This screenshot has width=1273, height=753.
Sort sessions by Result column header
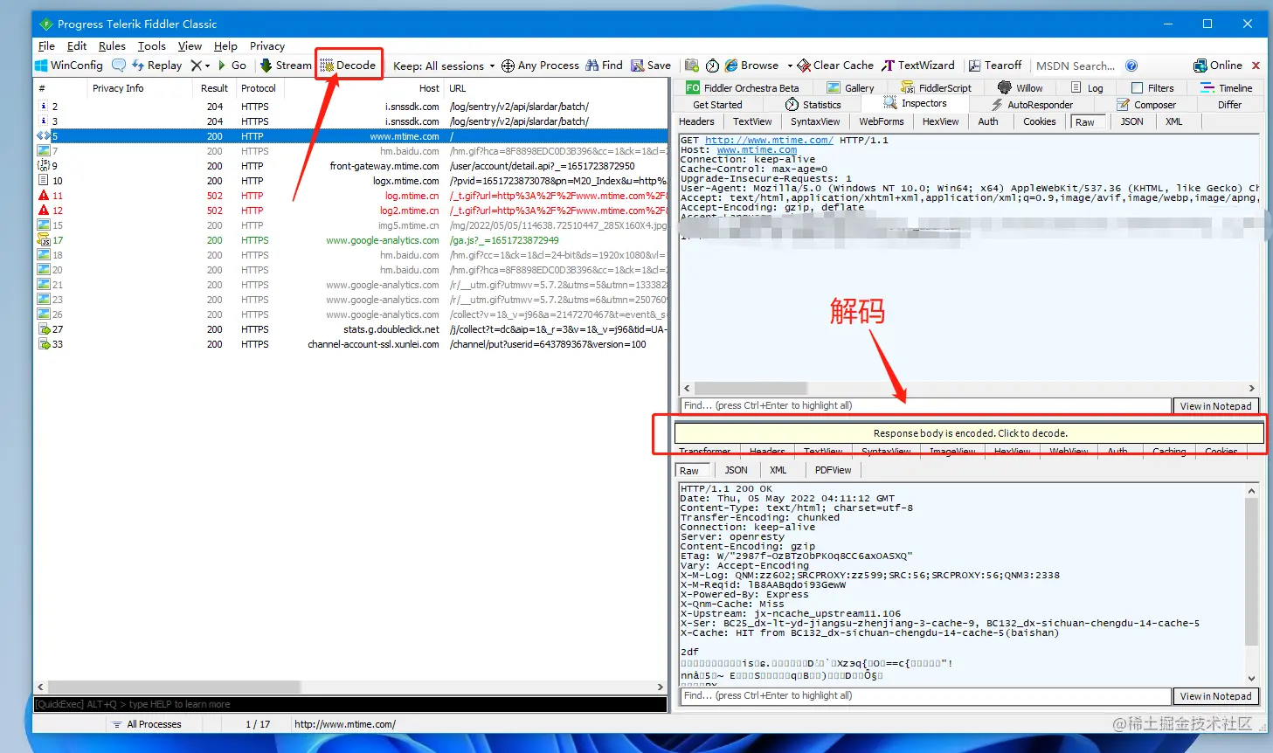click(x=214, y=88)
